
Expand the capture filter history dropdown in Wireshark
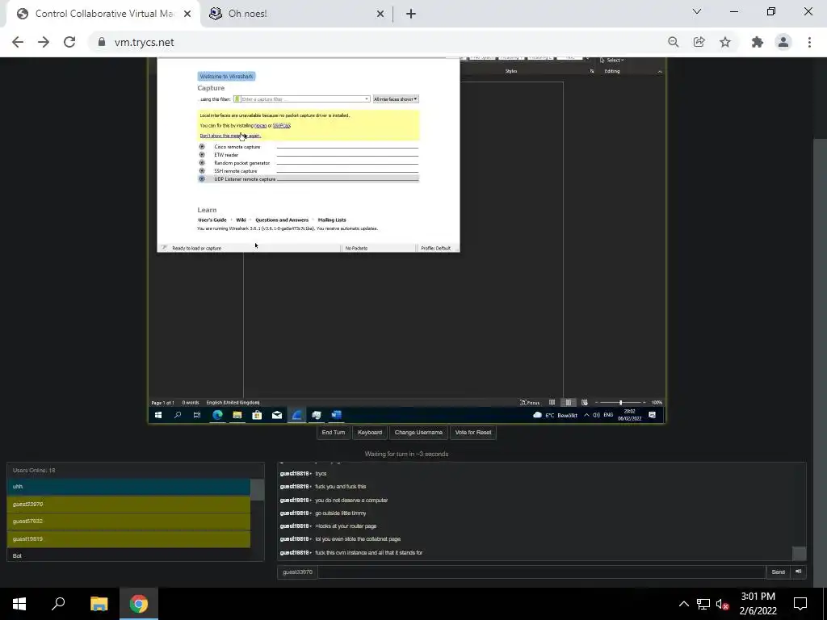[x=367, y=99]
